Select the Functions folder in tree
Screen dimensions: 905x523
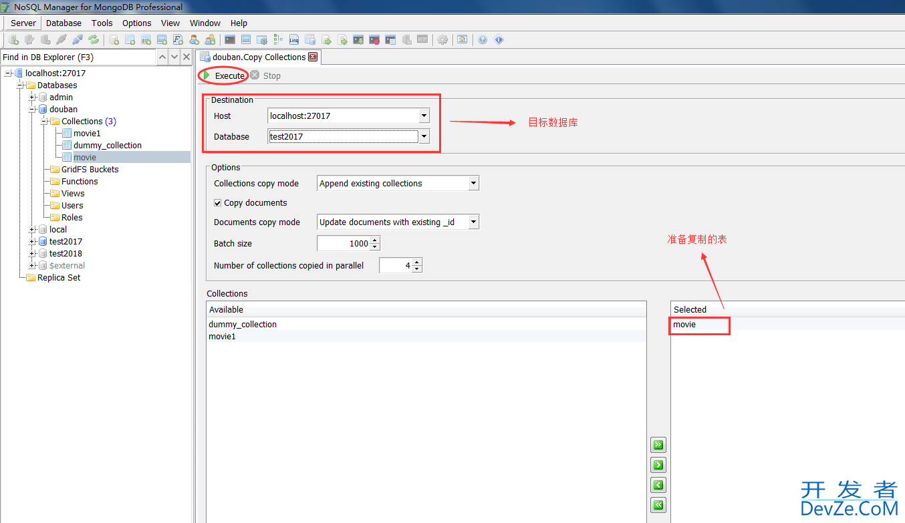click(x=80, y=181)
